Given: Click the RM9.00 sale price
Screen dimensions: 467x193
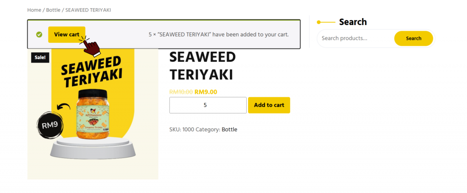Looking at the screenshot, I should pyautogui.click(x=206, y=92).
